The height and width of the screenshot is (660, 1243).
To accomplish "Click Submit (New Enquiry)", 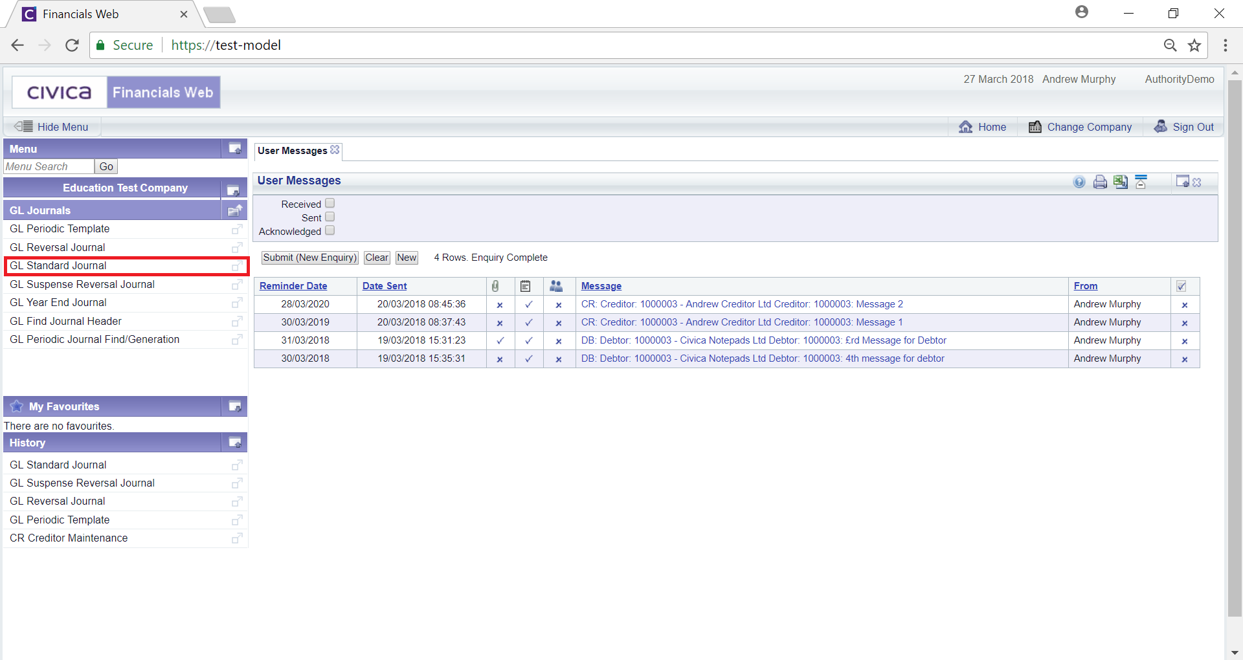I will pos(309,258).
